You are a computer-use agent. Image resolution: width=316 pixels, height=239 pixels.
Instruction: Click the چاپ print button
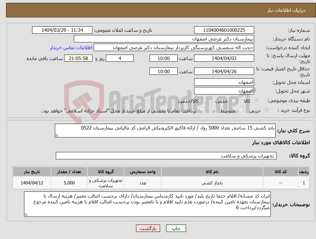[x=176, y=228]
